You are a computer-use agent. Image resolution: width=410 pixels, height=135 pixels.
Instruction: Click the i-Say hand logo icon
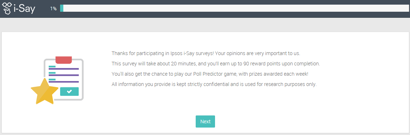[x=6, y=8]
